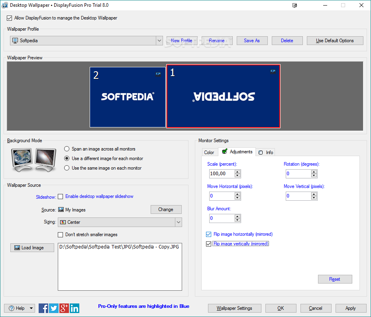Click the New Profile button
The width and height of the screenshot is (371, 317).
point(182,41)
